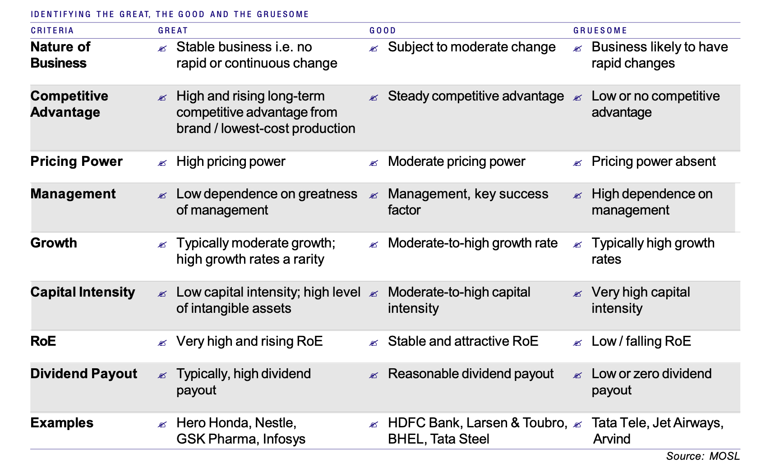757x467 pixels.
Task: Select the GOOD column header
Action: (383, 31)
